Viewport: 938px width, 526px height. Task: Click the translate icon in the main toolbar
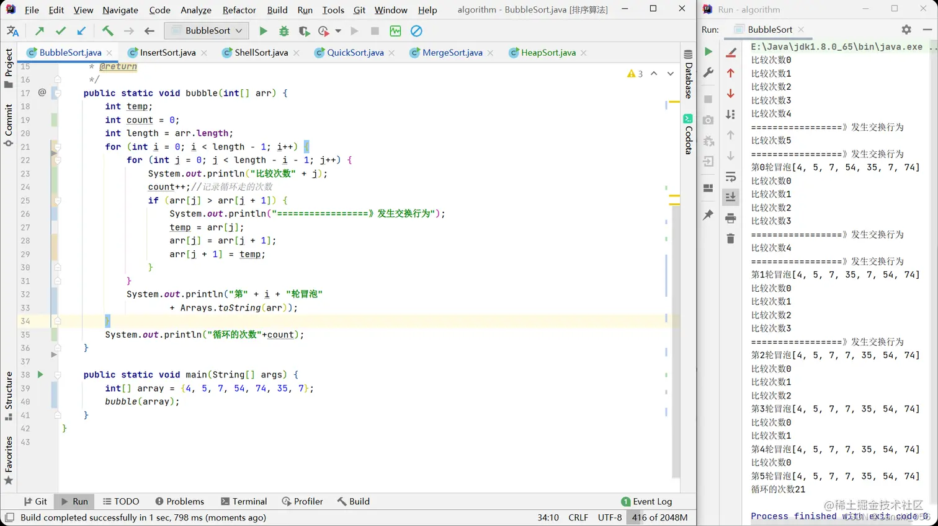12,31
